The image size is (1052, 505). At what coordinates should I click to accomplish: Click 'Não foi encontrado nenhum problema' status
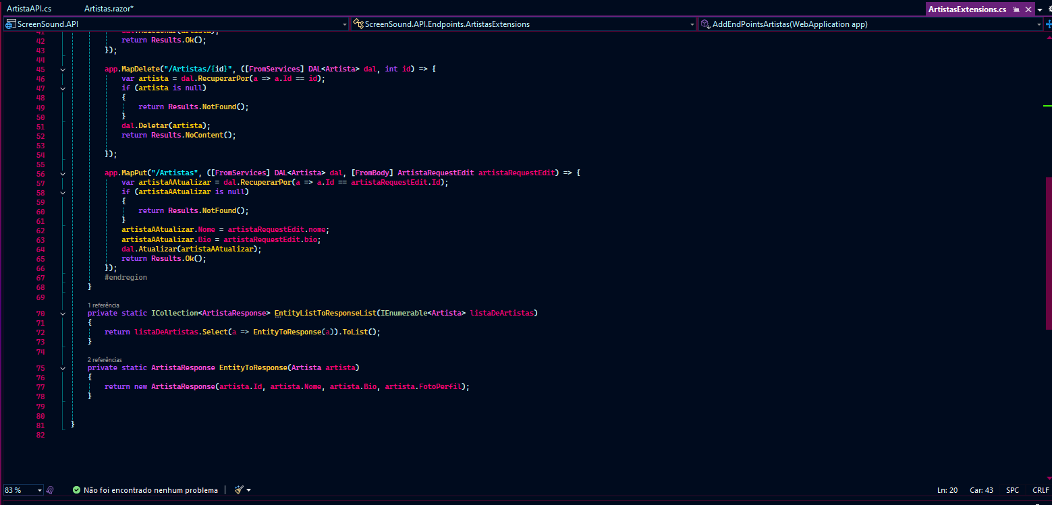(x=150, y=490)
